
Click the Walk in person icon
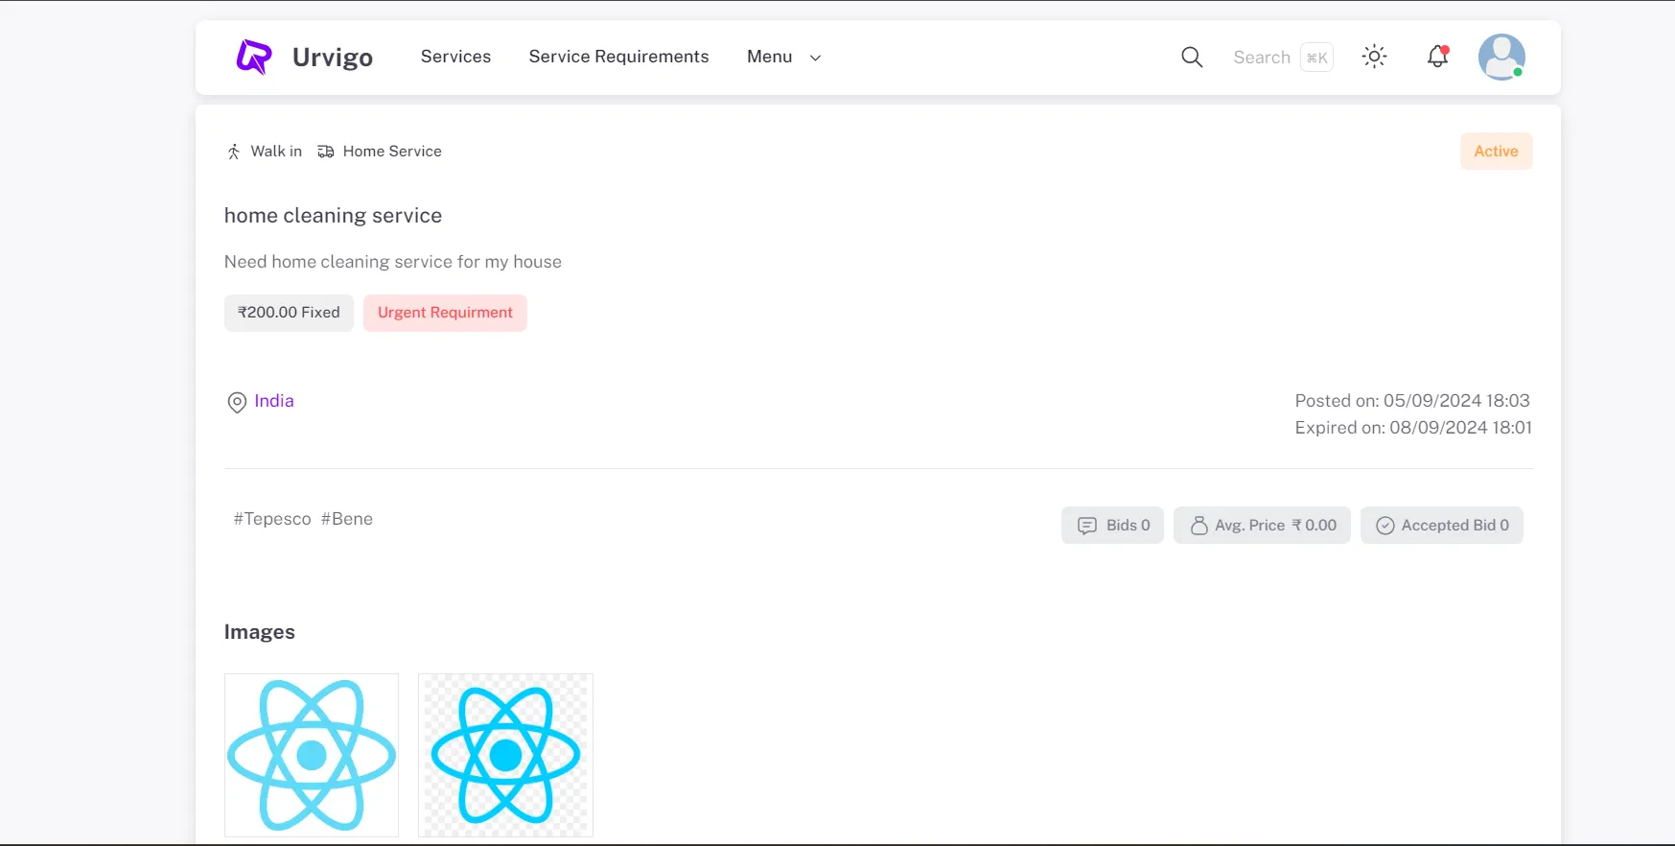point(233,152)
